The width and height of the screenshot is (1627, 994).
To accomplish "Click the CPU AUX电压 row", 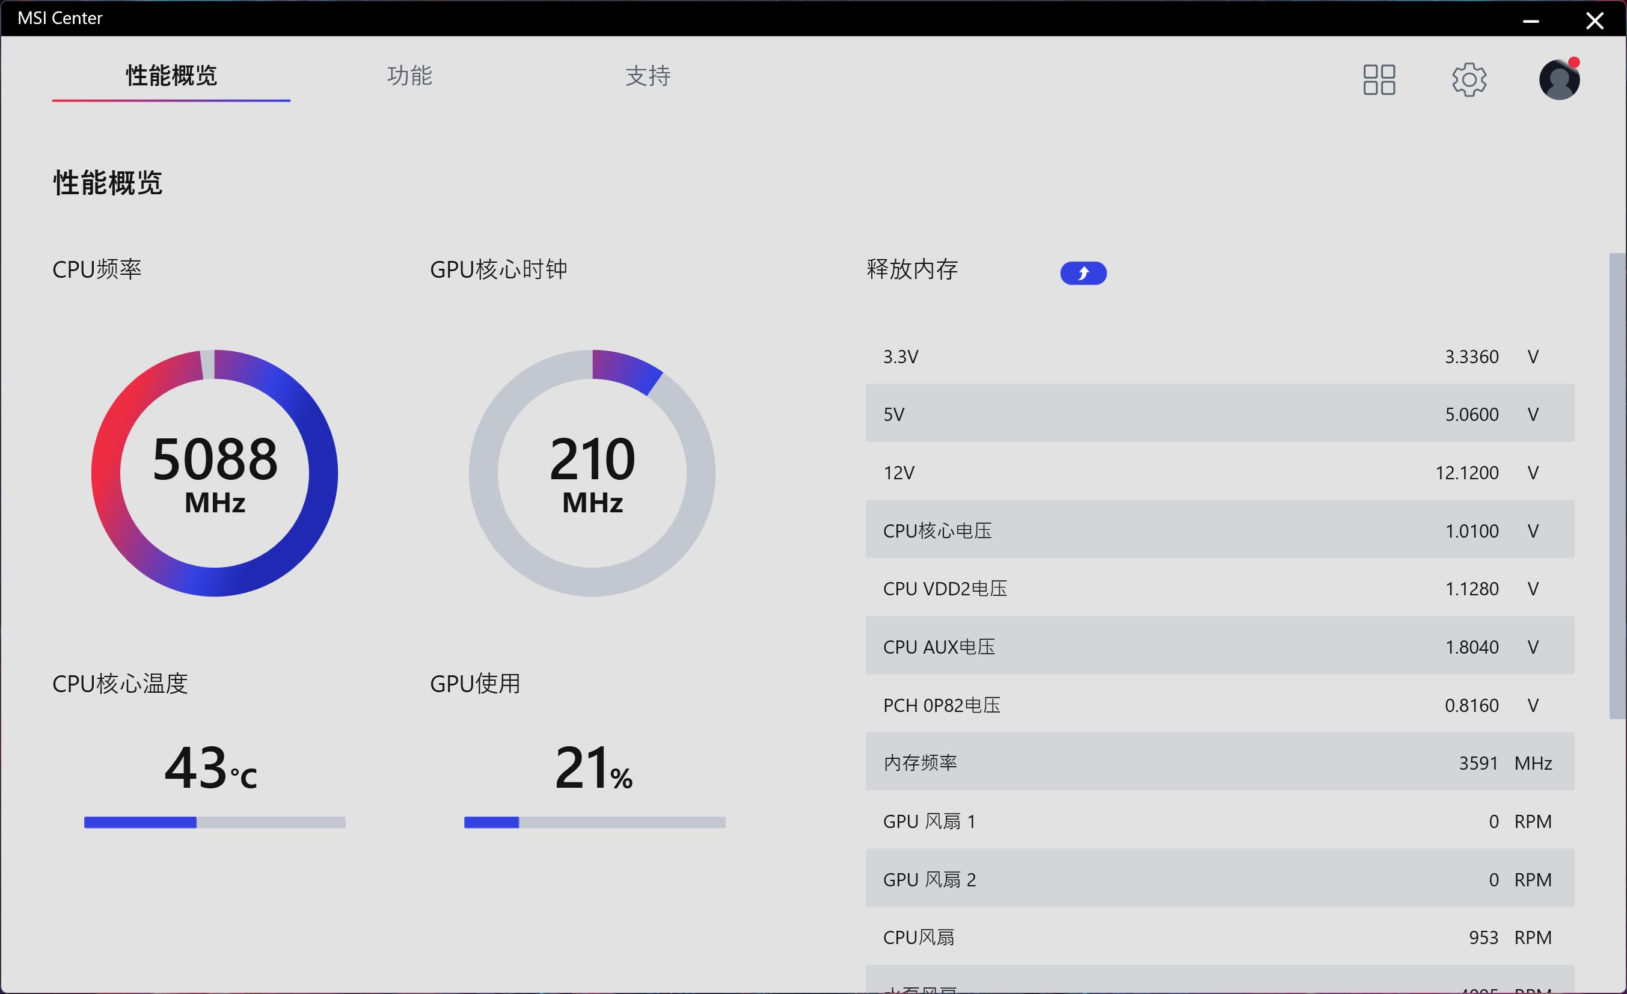I will click(1218, 646).
